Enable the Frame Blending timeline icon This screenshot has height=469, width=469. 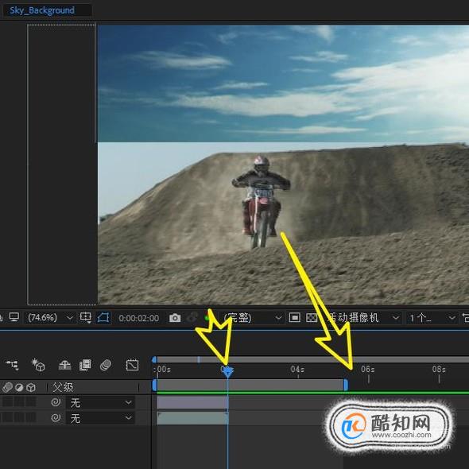pyautogui.click(x=85, y=365)
